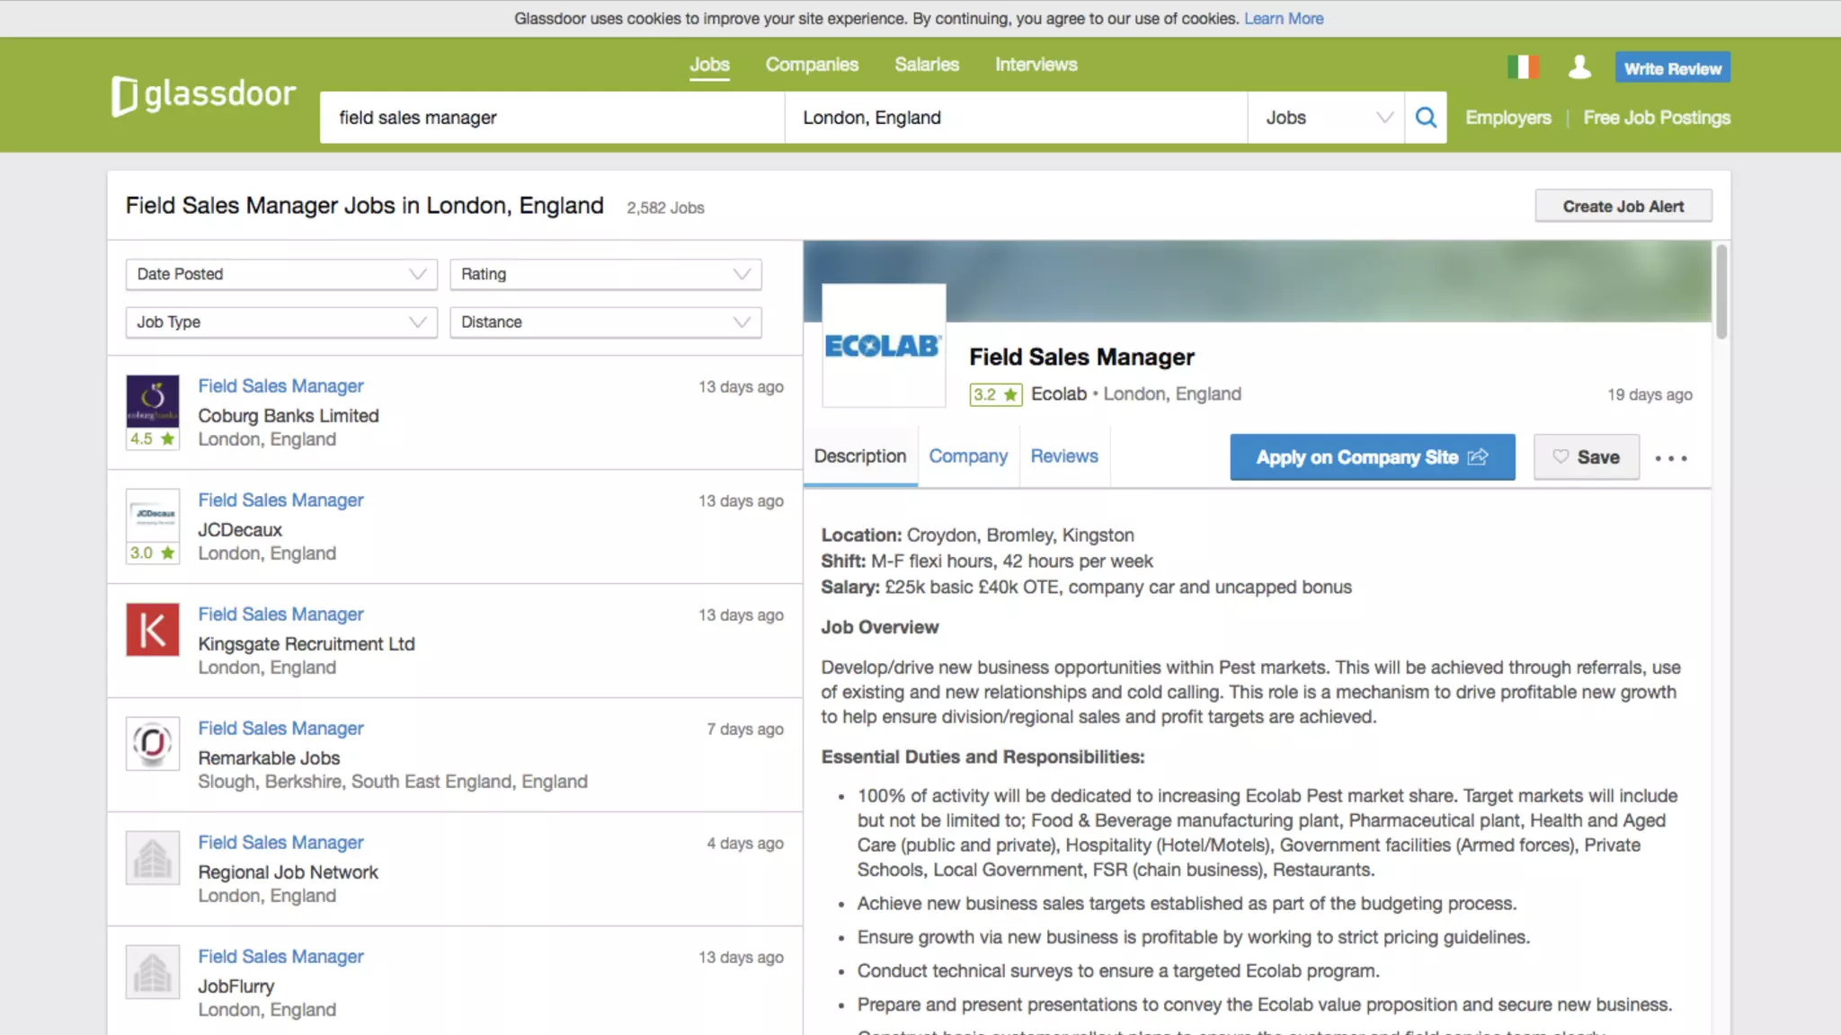Open the Salaries navigation tab

click(x=927, y=65)
